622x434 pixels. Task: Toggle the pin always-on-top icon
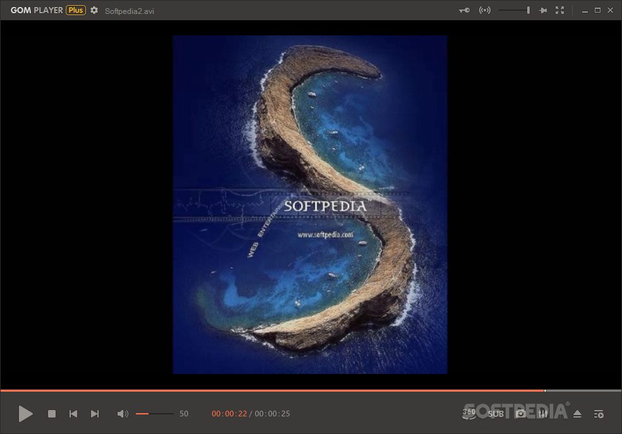coord(542,10)
